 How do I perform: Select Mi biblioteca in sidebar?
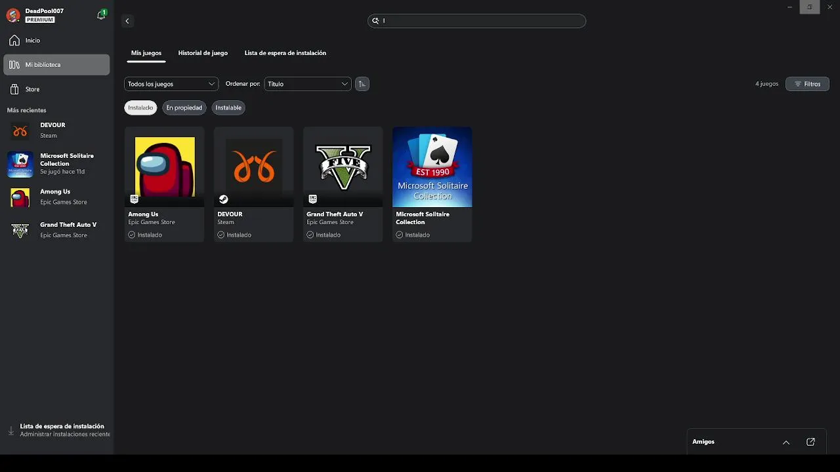pyautogui.click(x=56, y=65)
